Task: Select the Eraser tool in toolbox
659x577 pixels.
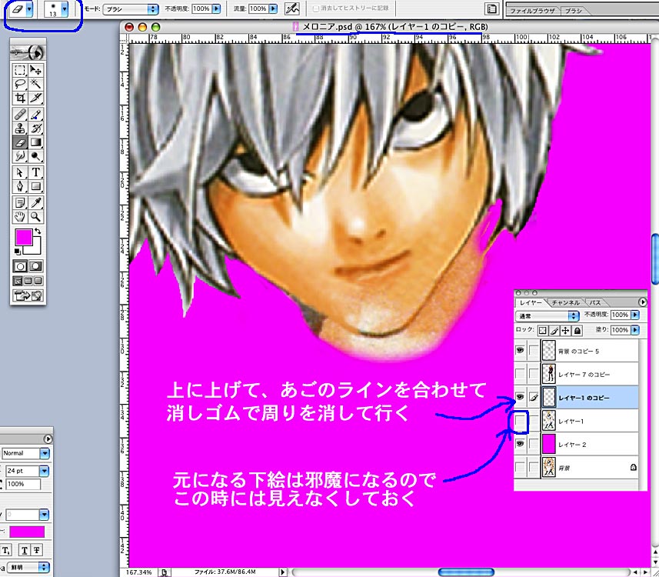Action: (20, 142)
